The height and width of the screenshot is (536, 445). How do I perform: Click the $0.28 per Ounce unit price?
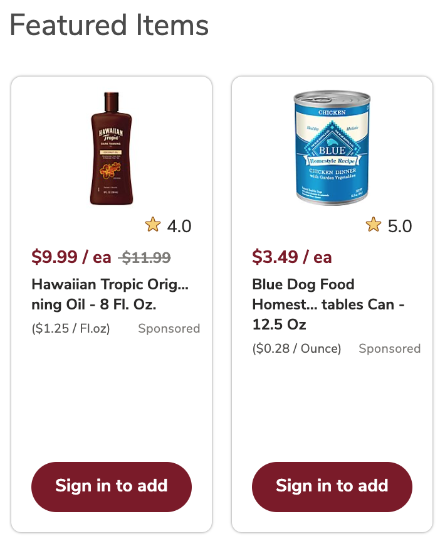click(x=296, y=349)
